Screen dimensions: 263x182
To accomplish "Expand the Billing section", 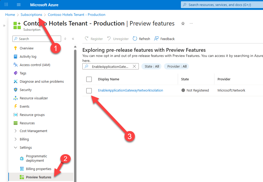I will click(x=15, y=139).
